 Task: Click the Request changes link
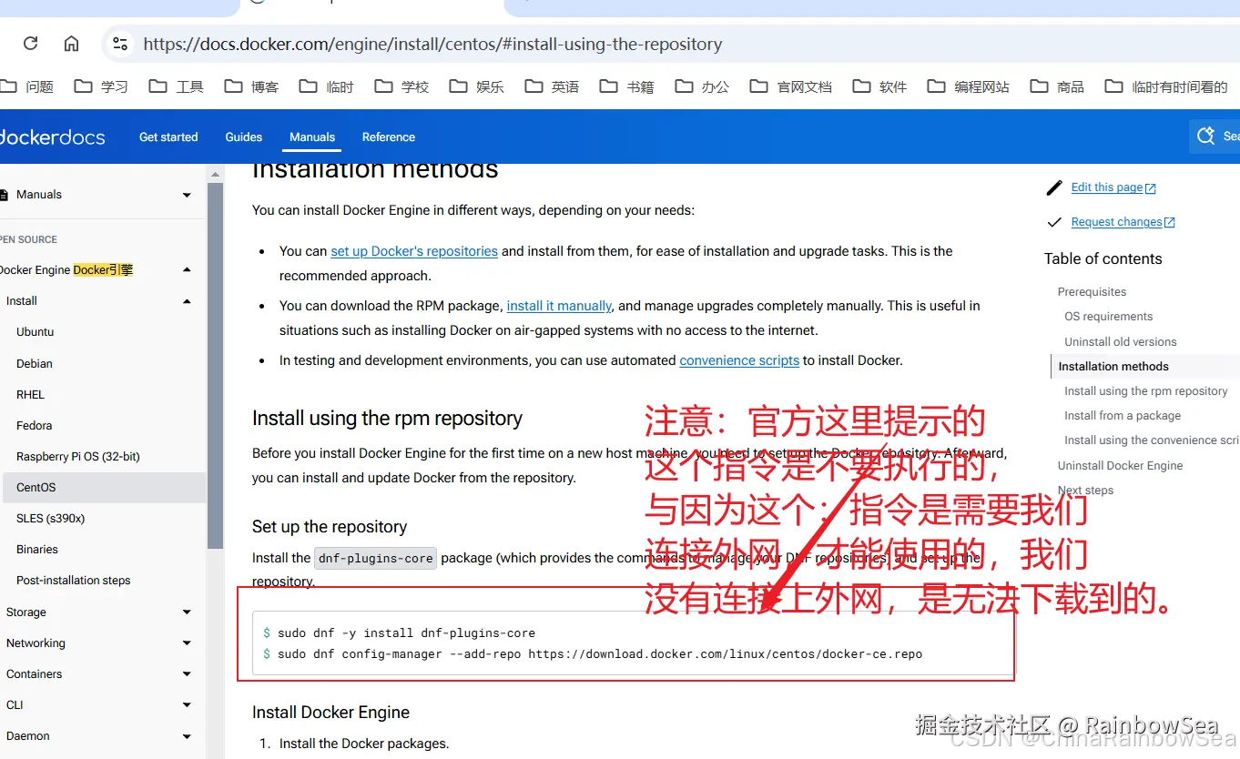1117,222
